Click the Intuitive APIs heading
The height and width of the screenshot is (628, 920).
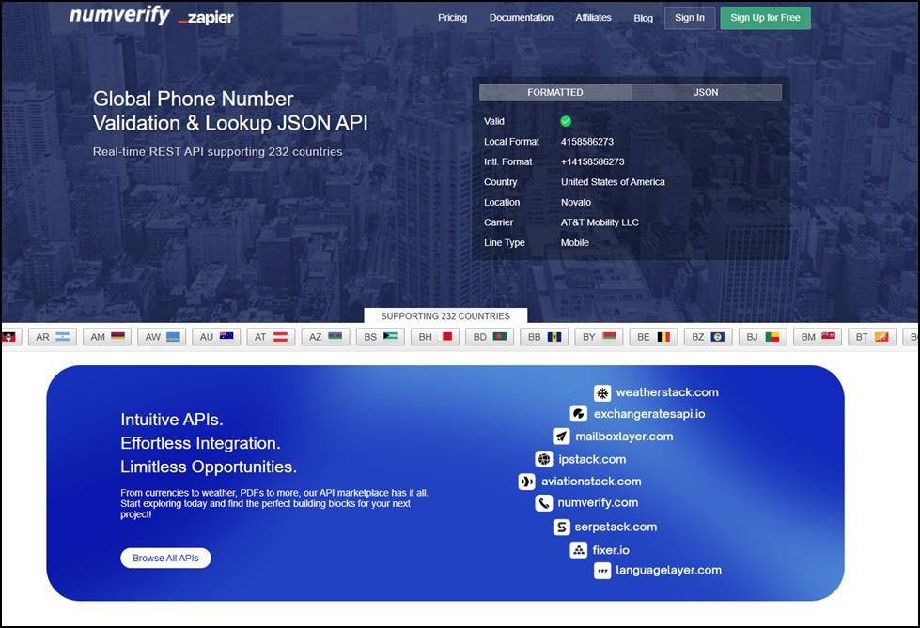click(x=172, y=420)
